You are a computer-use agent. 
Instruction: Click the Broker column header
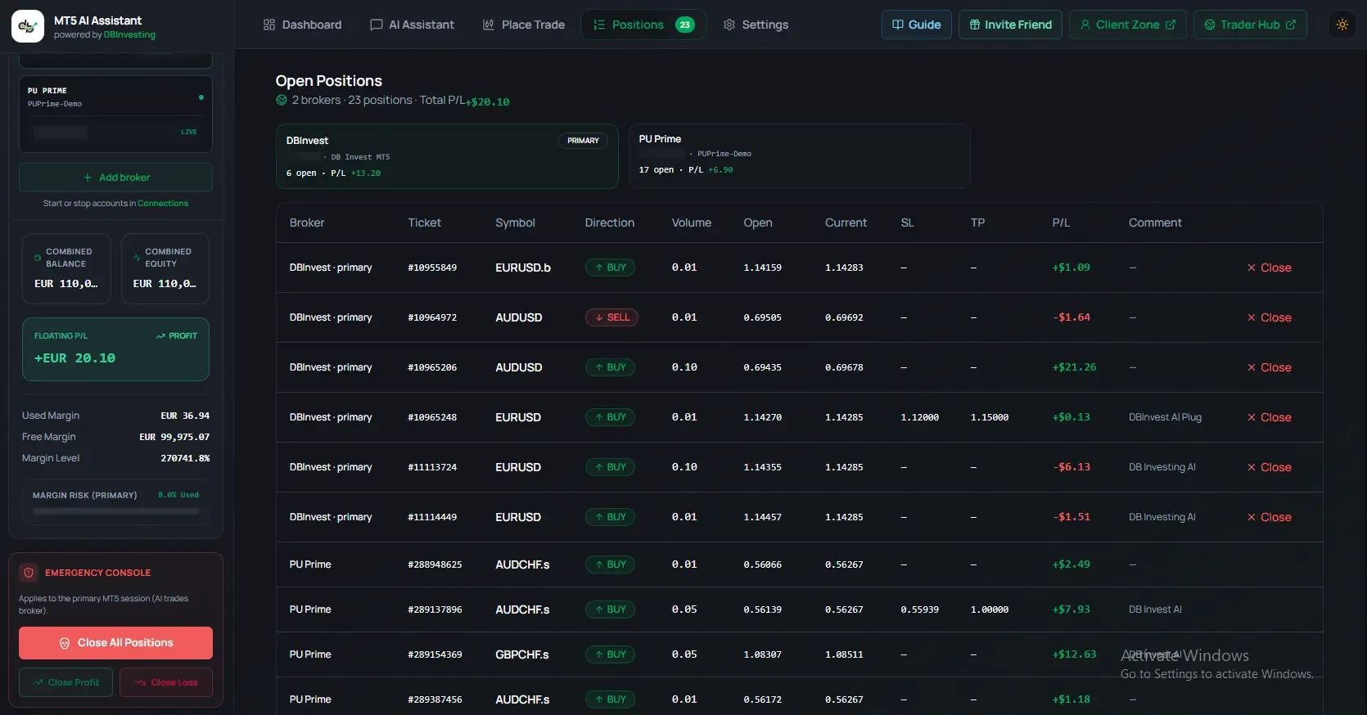[x=307, y=223]
